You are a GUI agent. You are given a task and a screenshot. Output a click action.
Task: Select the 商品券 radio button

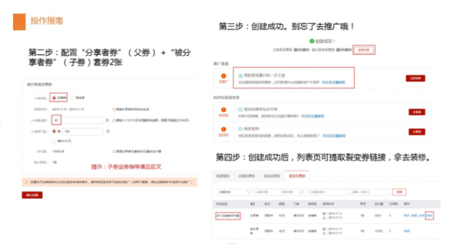pyautogui.click(x=72, y=98)
